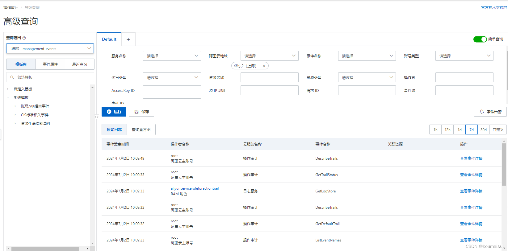The height and width of the screenshot is (251, 508).
Task: Open the aliyunserviceroleforactiontrail operator link
Action: 195,188
